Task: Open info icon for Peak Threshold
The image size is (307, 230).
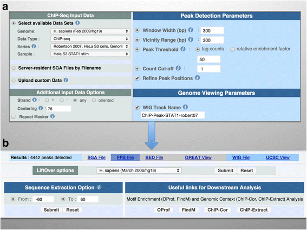Action: tap(183, 49)
